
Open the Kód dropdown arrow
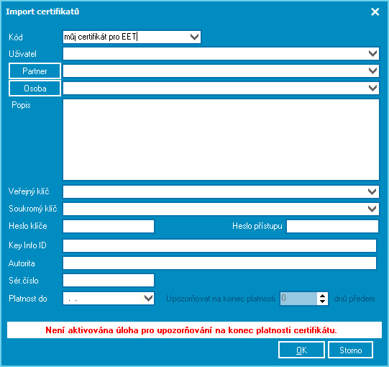coord(194,37)
